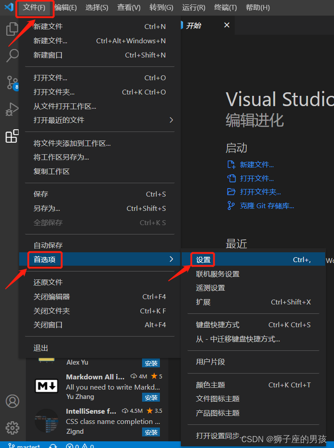Choose 新建窗口 menu entry
The image size is (334, 448).
point(100,55)
